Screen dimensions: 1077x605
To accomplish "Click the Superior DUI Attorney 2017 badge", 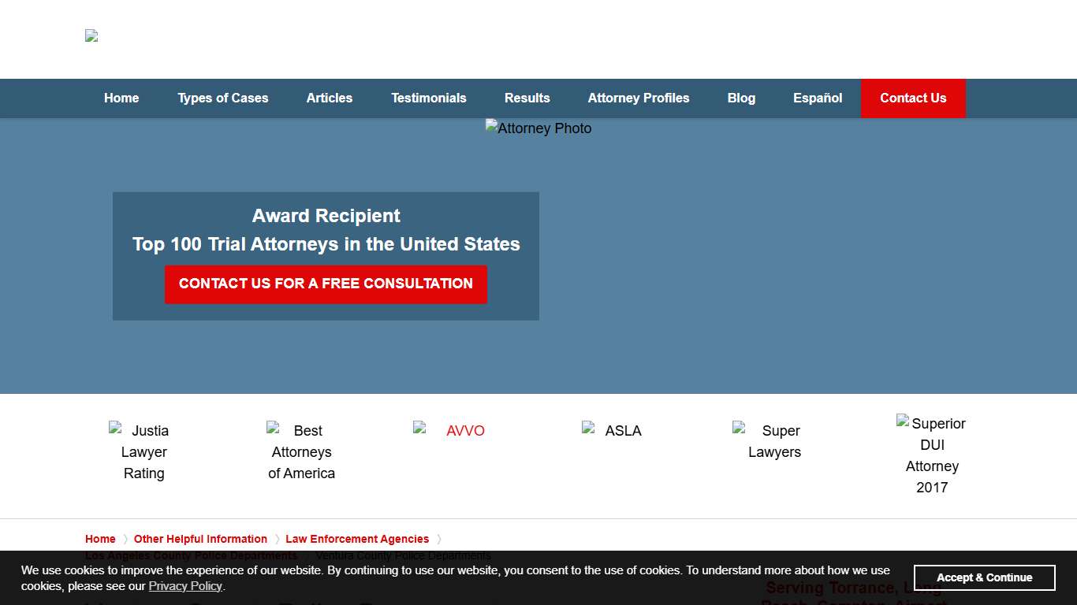I will click(x=932, y=455).
